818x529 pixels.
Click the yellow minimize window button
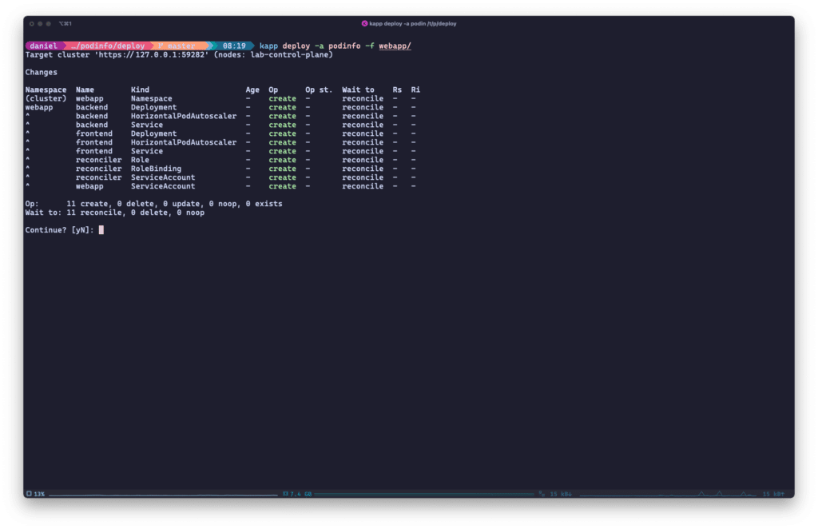click(x=41, y=24)
